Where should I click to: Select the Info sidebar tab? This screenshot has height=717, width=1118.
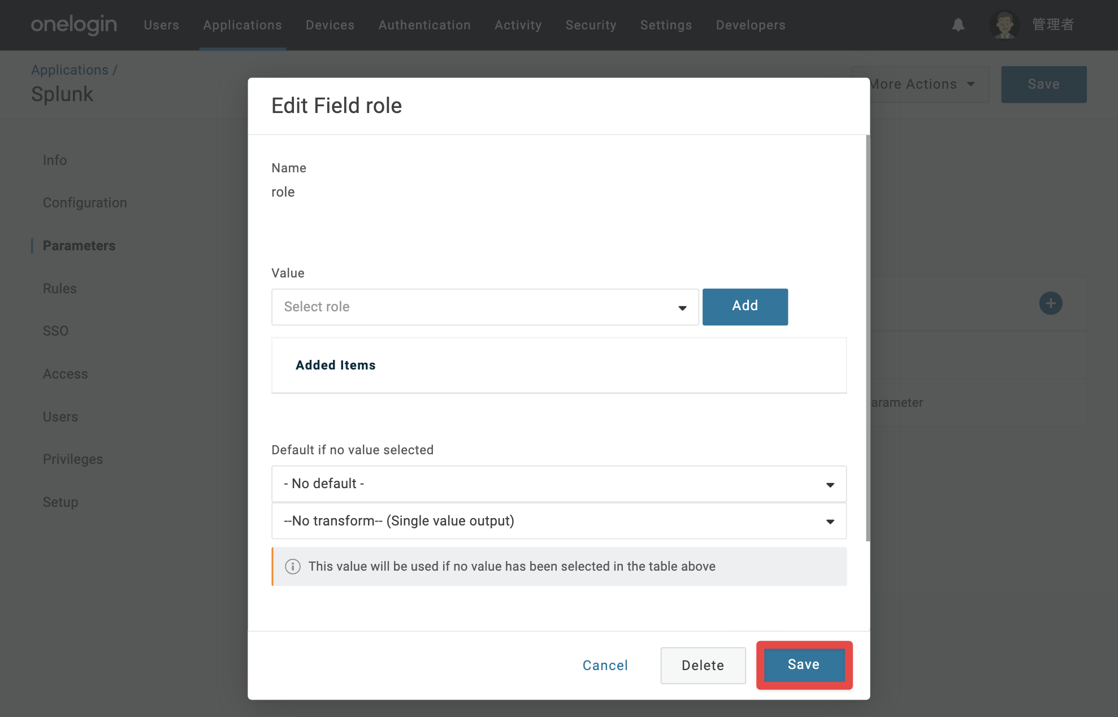pyautogui.click(x=55, y=160)
